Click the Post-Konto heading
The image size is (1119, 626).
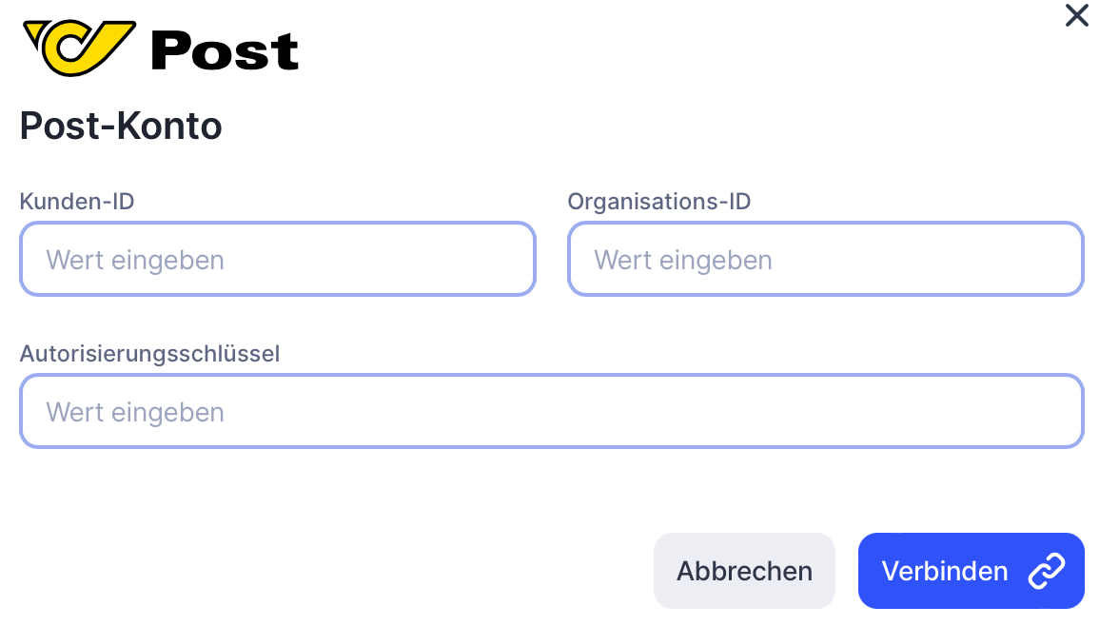pos(121,127)
